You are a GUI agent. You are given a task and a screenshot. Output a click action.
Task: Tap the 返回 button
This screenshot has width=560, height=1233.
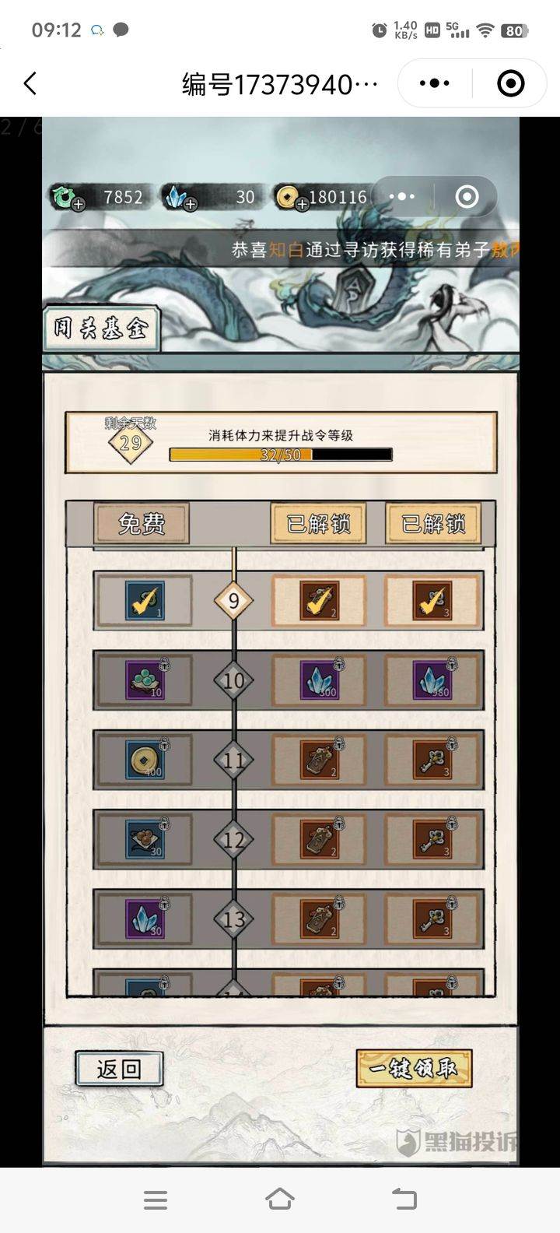coord(119,1068)
